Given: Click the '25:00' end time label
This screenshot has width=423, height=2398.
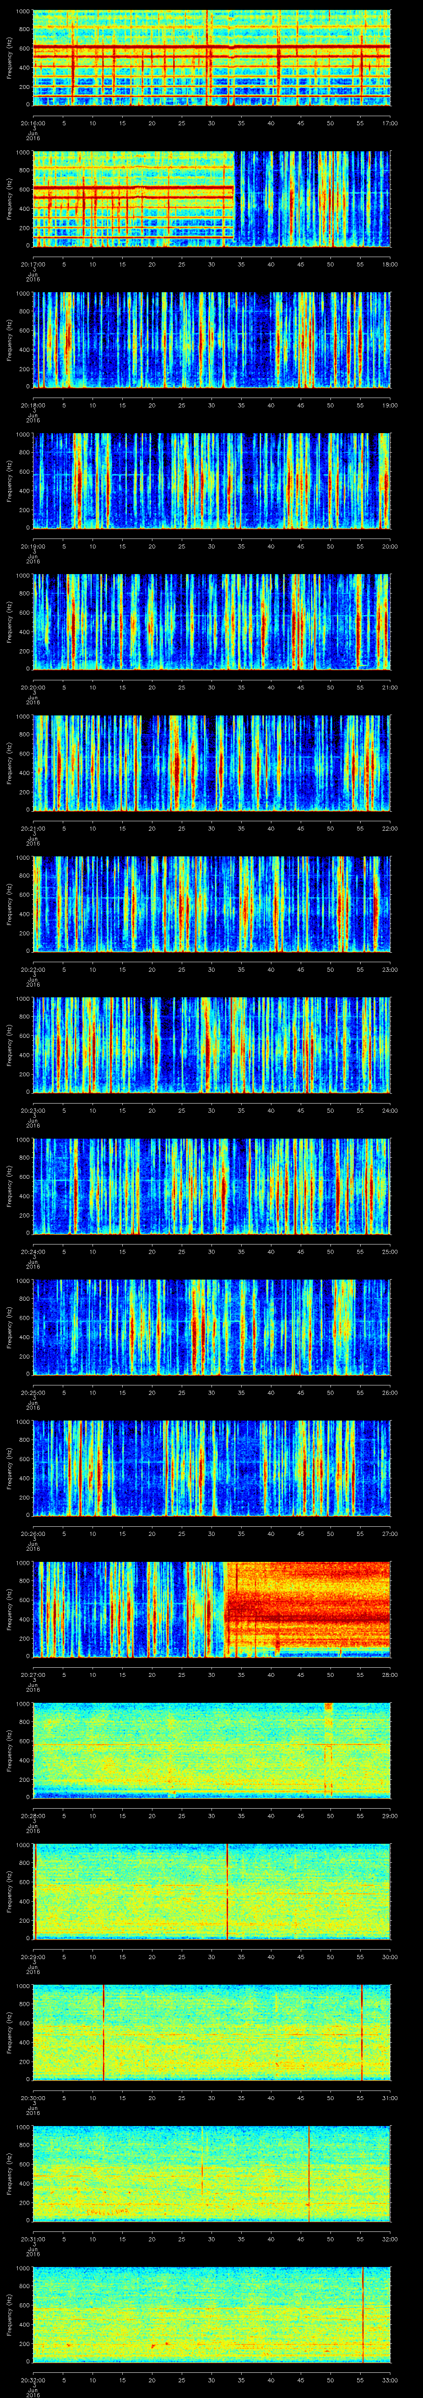Looking at the screenshot, I should click(x=390, y=1251).
